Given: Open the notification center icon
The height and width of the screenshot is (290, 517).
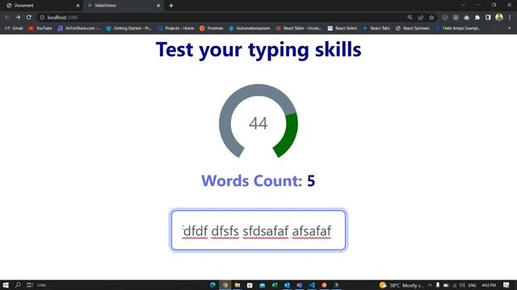Looking at the screenshot, I should click(506, 285).
